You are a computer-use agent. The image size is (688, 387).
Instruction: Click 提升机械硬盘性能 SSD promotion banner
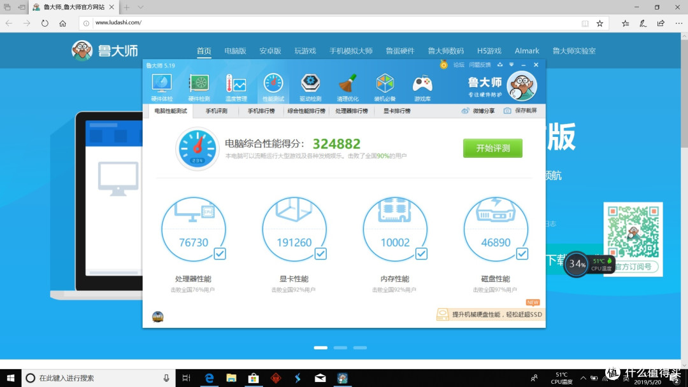(490, 314)
